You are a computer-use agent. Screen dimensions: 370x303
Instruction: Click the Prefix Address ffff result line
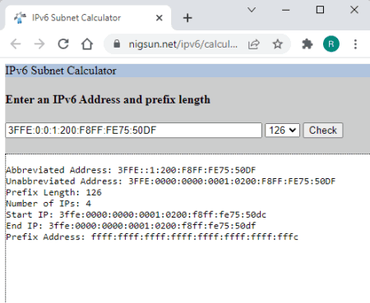pyautogui.click(x=152, y=237)
